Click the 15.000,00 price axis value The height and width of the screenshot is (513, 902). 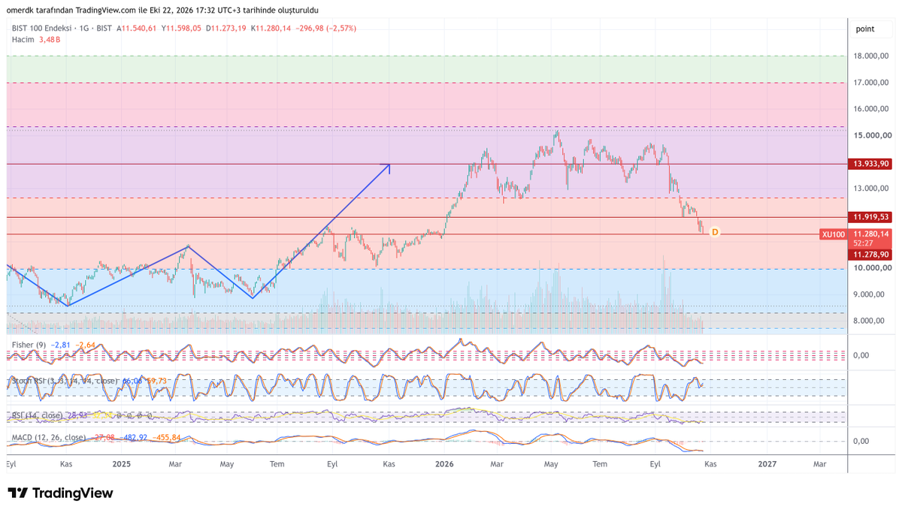[x=872, y=136]
